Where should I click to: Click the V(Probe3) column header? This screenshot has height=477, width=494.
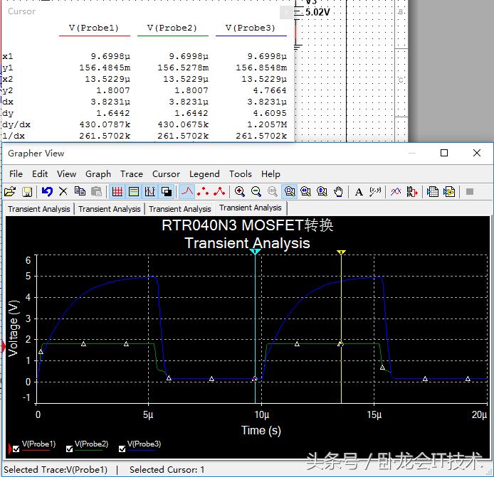250,28
